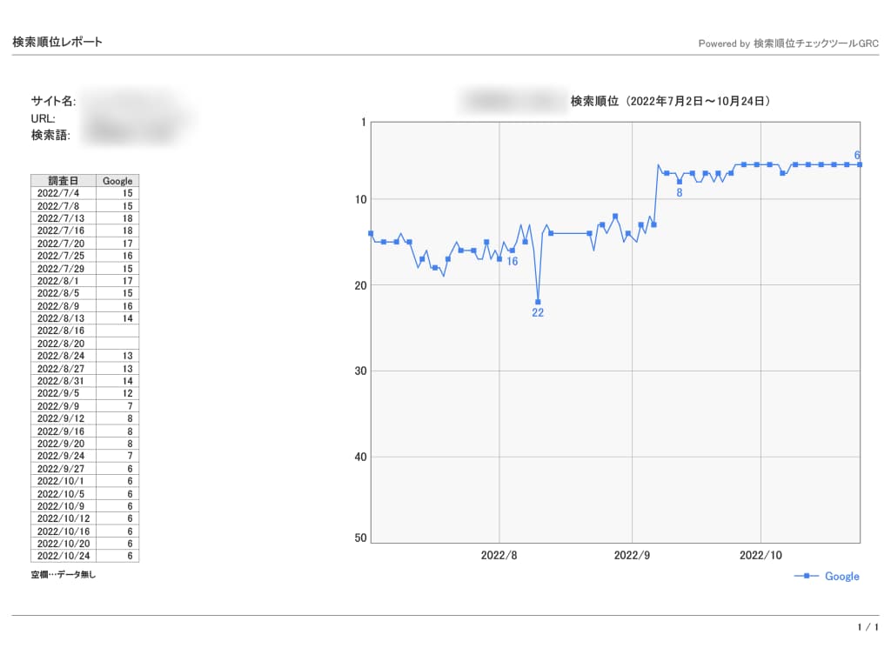Select the 2022/8/9 date cell

click(x=63, y=305)
